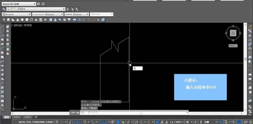Image resolution: width=253 pixels, height=124 pixels.
Task: Select the Cone solid tool
Action: tap(18, 20)
